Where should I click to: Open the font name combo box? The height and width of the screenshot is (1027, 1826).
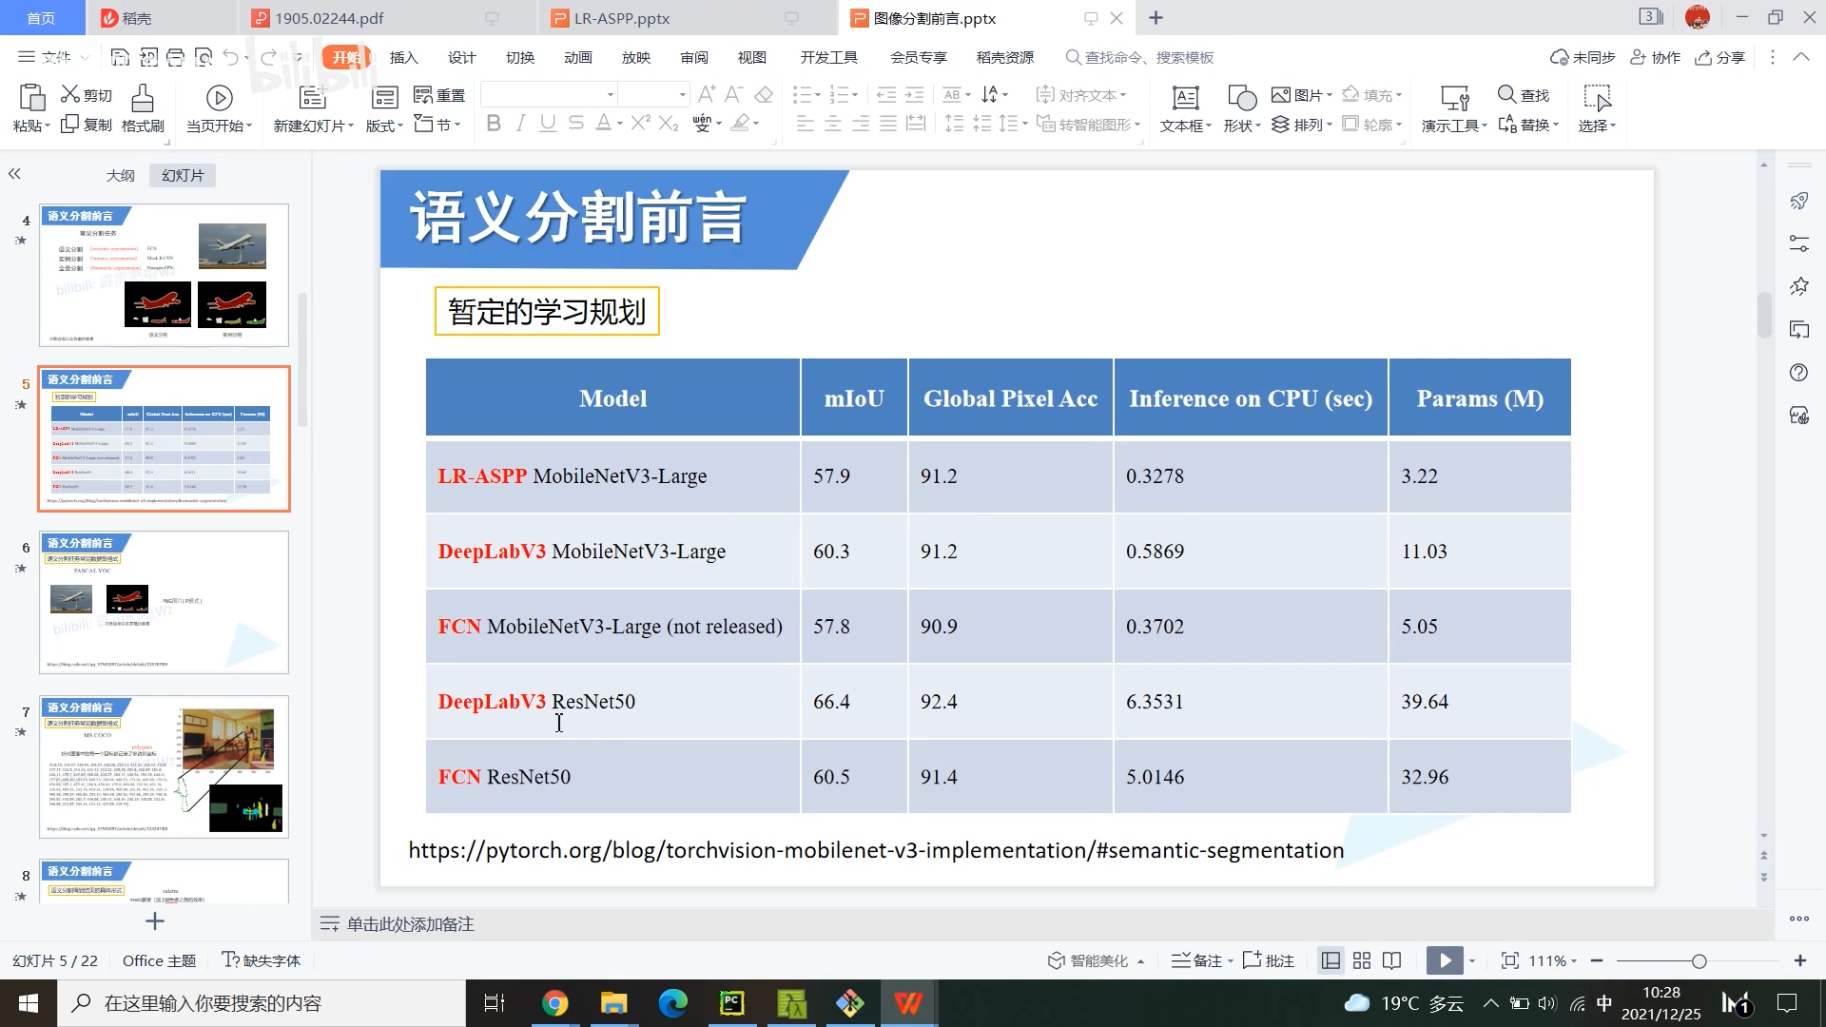[611, 95]
